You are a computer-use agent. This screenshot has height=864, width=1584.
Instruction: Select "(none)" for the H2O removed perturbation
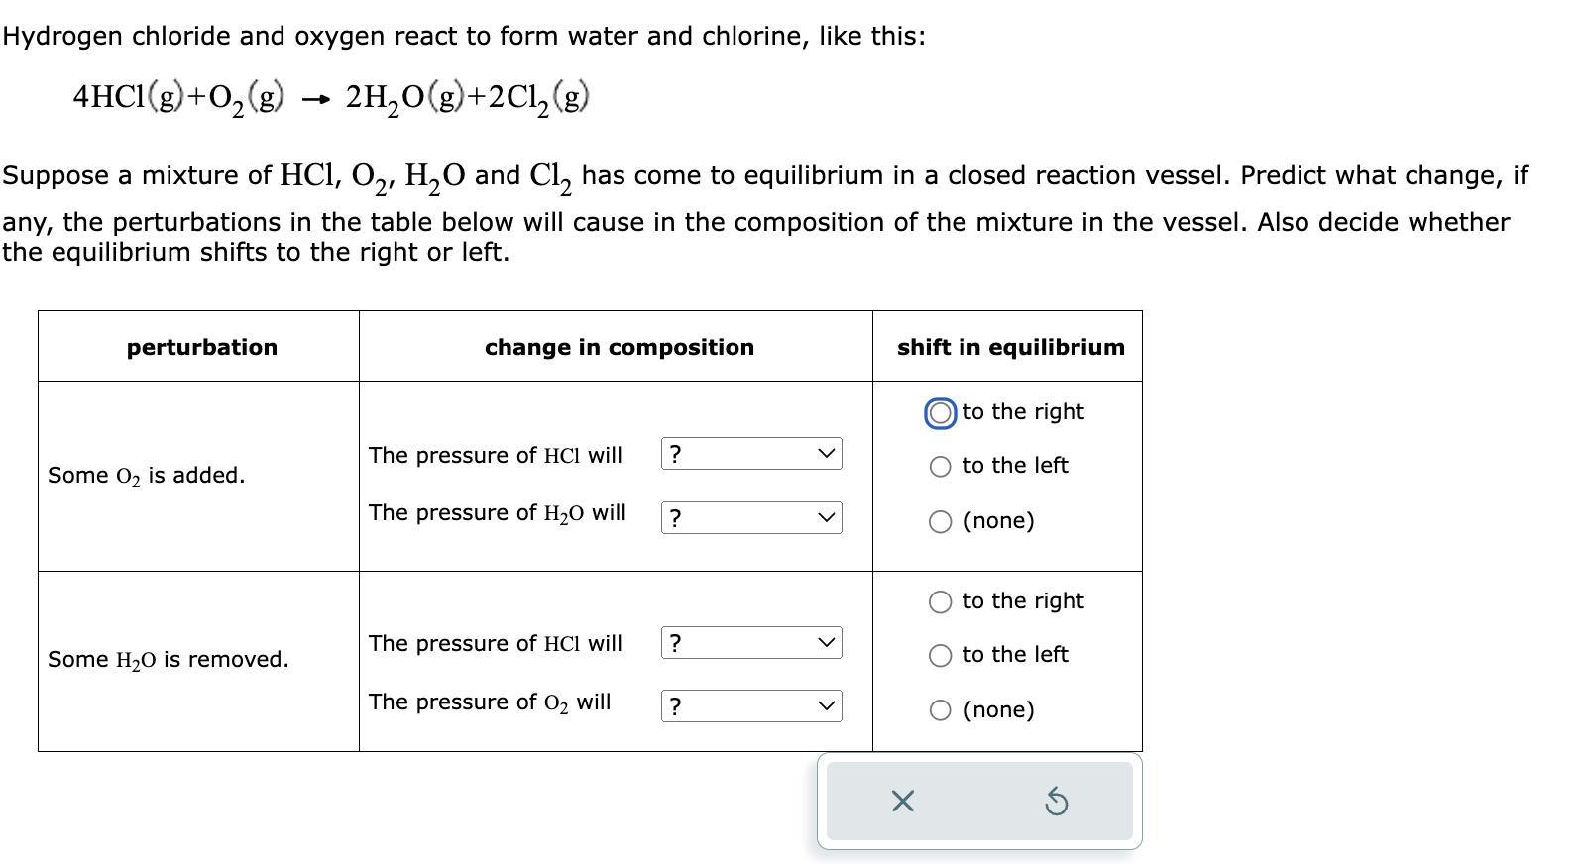939,710
